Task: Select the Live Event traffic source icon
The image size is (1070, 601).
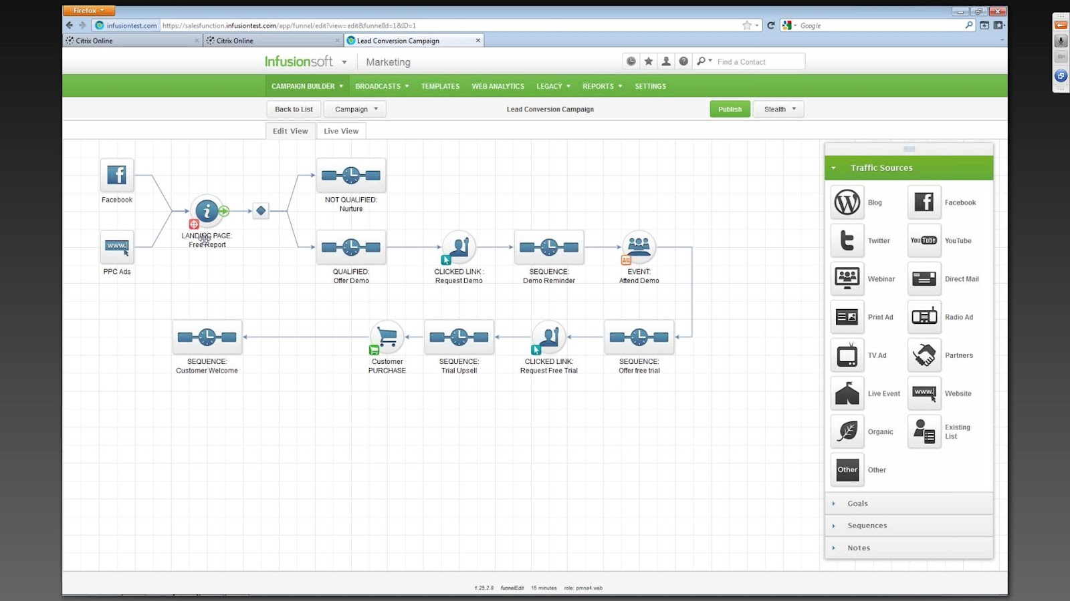Action: pos(847,393)
